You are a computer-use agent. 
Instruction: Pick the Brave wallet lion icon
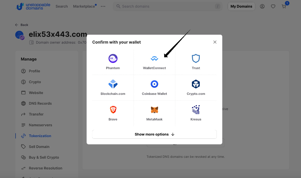tap(113, 110)
